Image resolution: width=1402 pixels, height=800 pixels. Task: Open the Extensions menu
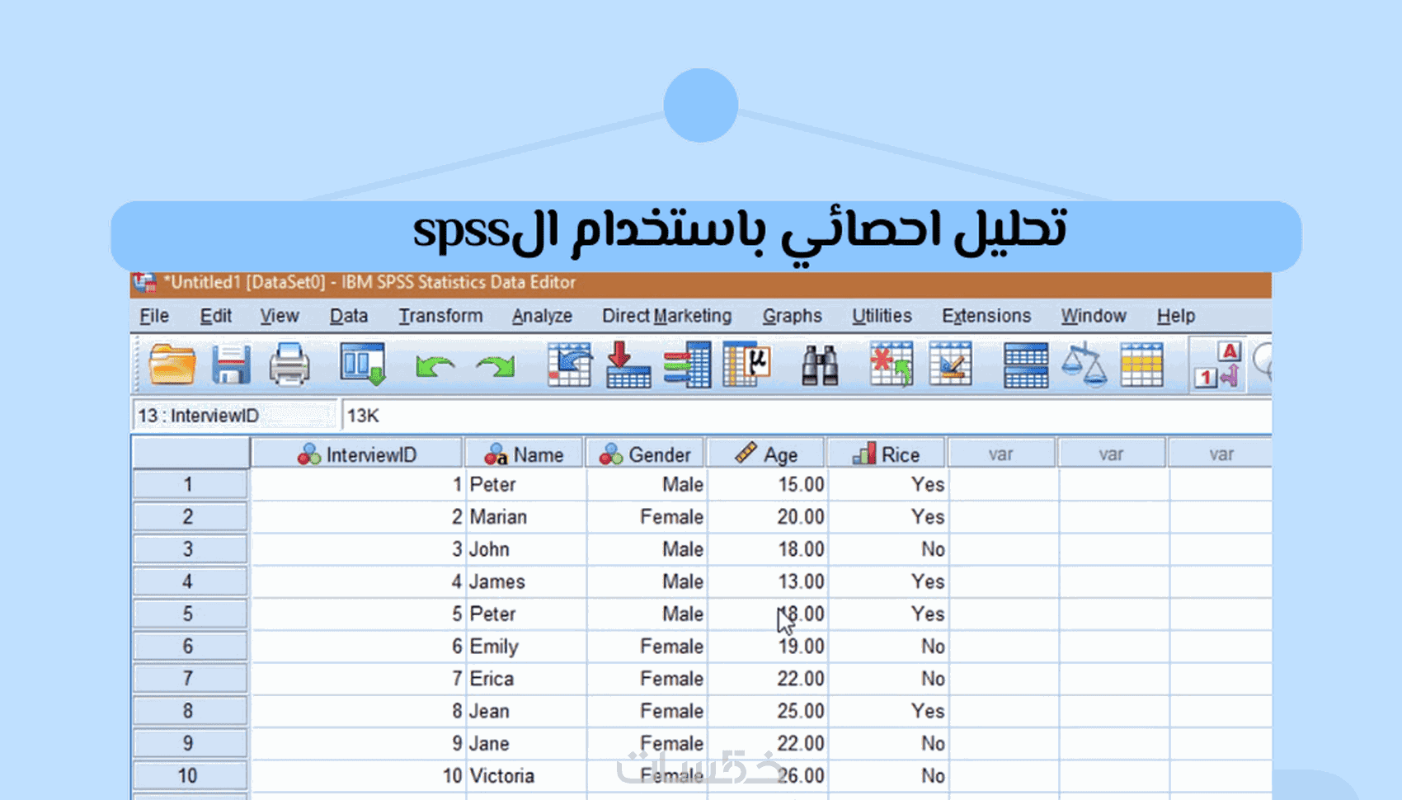[987, 316]
